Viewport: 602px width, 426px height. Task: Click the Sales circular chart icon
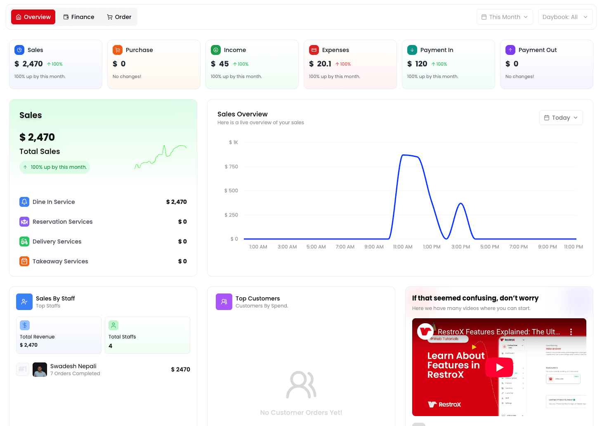point(19,50)
